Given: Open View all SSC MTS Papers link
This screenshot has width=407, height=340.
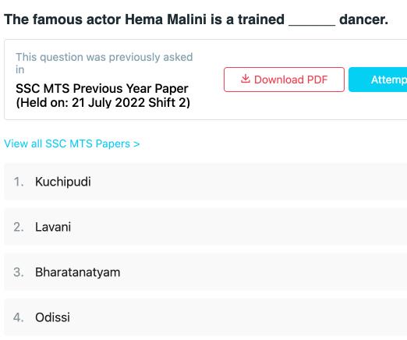Looking at the screenshot, I should point(72,143).
